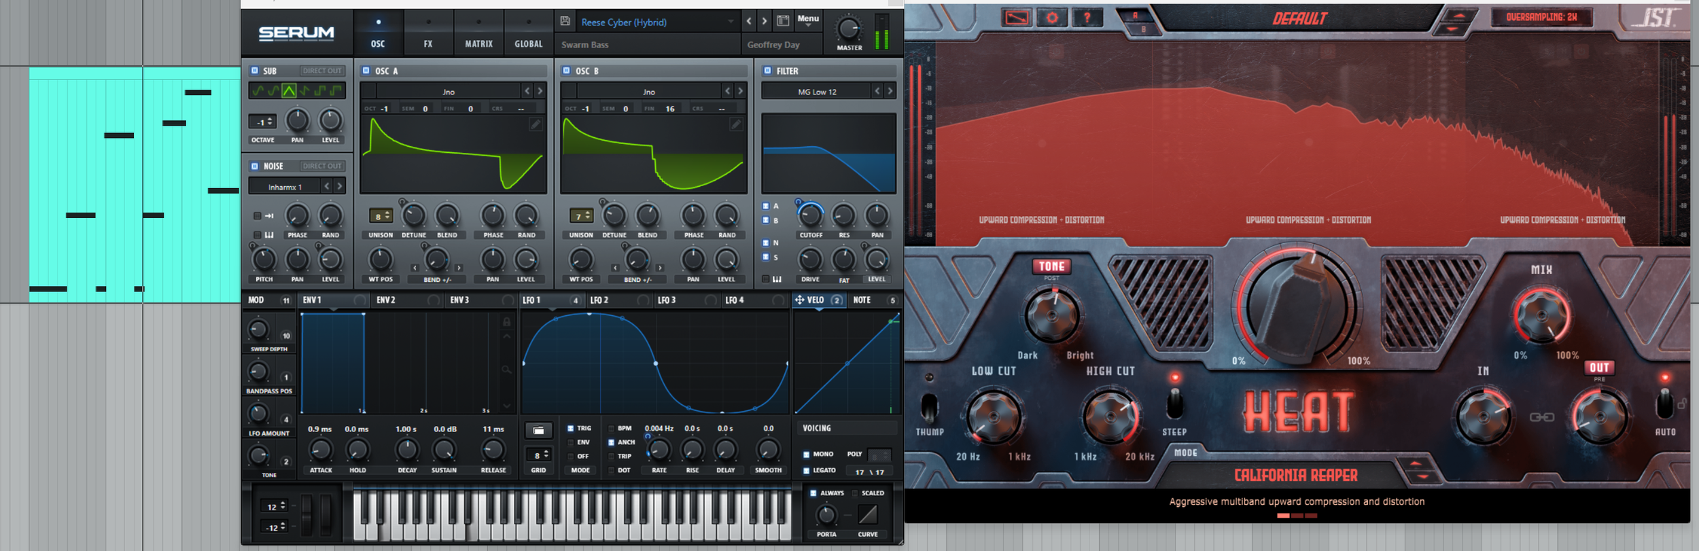Image resolution: width=1699 pixels, height=551 pixels.
Task: Toggle the LEGATO voicing checkbox
Action: click(806, 471)
